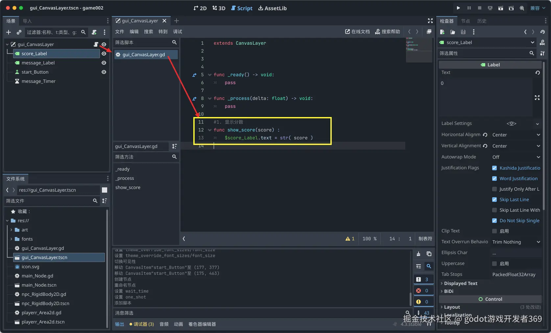Image resolution: width=551 pixels, height=333 pixels.
Task: Open the Horizontal Alignment dropdown
Action: coord(516,135)
